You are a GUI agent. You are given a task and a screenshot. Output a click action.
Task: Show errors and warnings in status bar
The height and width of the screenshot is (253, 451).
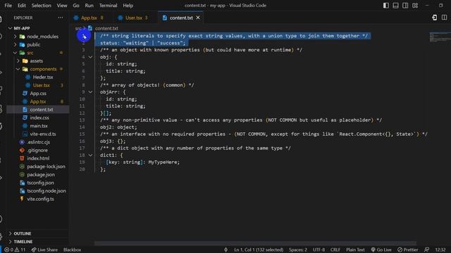(x=15, y=249)
